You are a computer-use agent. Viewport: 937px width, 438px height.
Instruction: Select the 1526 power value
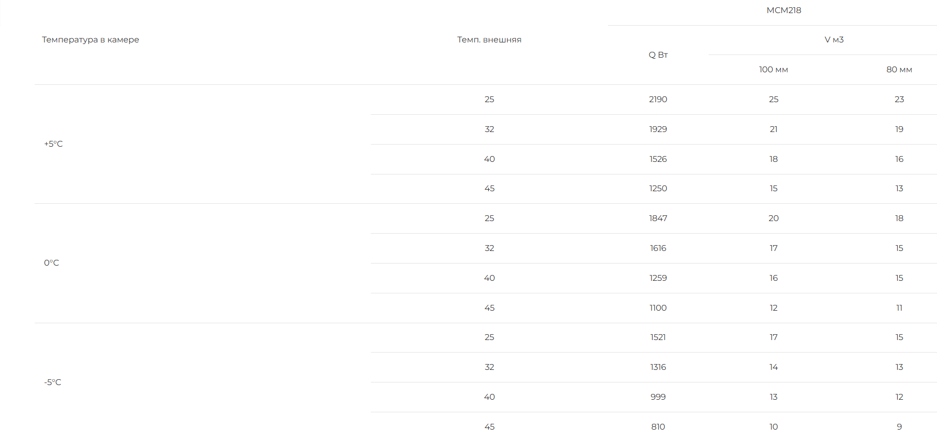(658, 159)
